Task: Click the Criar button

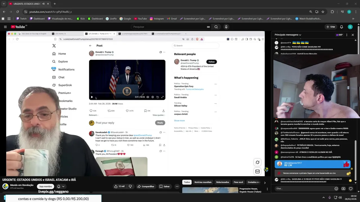Action: click(x=330, y=27)
